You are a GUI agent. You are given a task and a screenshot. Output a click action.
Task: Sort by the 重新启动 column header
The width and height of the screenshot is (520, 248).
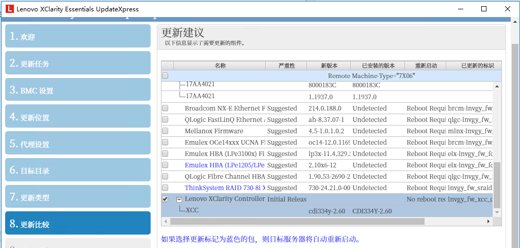(x=426, y=66)
